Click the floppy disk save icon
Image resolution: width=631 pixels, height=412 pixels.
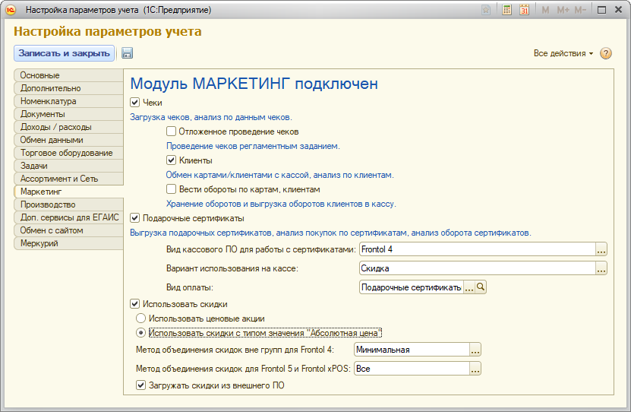[x=127, y=53]
